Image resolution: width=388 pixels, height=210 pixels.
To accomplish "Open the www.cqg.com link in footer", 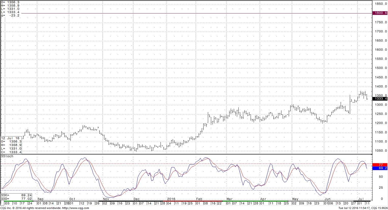I will 76,208.
